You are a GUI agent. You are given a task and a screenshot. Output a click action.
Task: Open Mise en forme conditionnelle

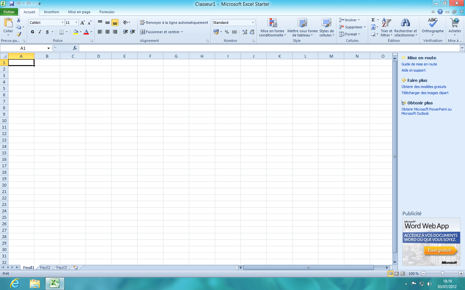click(272, 27)
